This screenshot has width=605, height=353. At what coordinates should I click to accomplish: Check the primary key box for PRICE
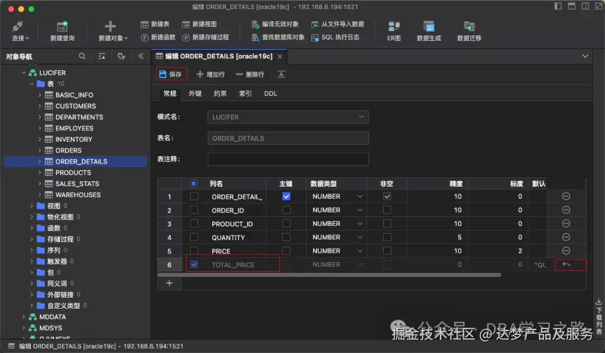coord(286,251)
